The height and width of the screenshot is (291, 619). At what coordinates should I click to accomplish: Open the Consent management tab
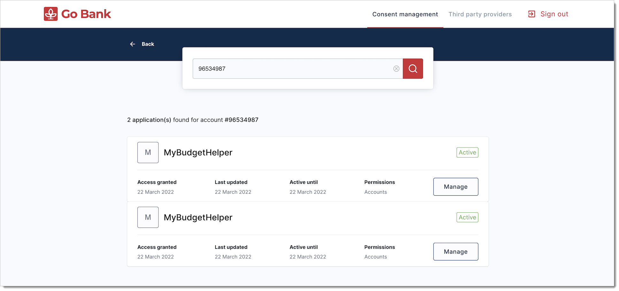click(x=405, y=14)
